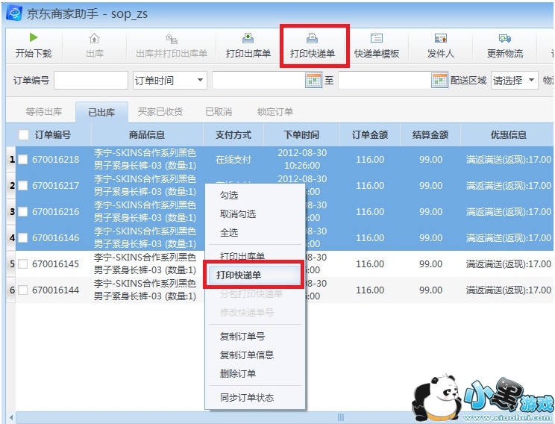The height and width of the screenshot is (424, 555).
Task: Toggle the select-all checkbox in the header
Action: [23, 135]
